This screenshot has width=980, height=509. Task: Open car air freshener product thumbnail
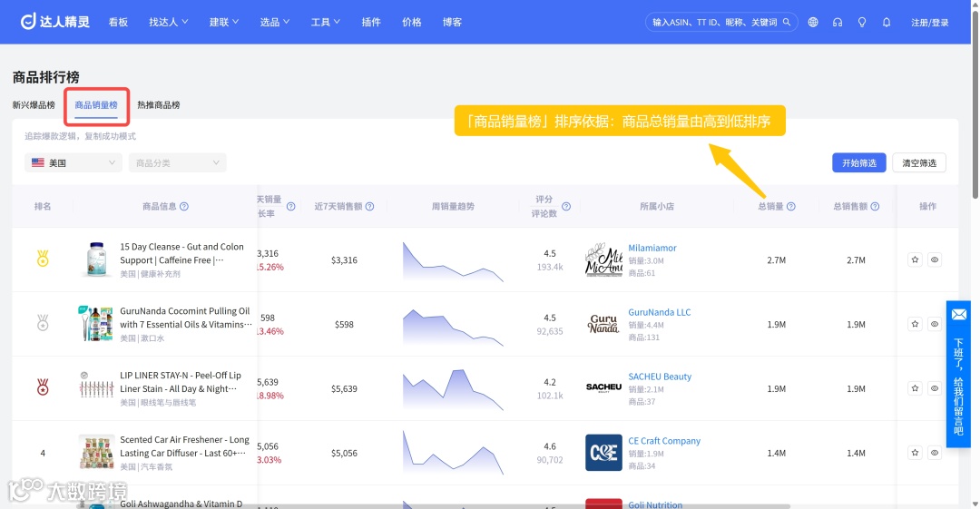tap(96, 453)
